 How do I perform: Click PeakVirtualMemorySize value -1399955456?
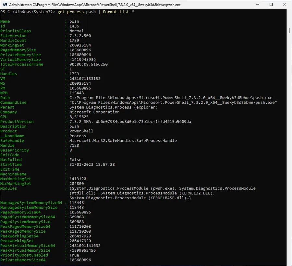click(82, 250)
